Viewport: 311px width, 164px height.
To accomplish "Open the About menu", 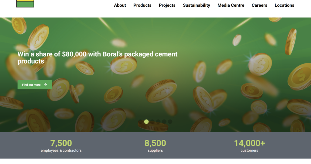I will 120,5.
